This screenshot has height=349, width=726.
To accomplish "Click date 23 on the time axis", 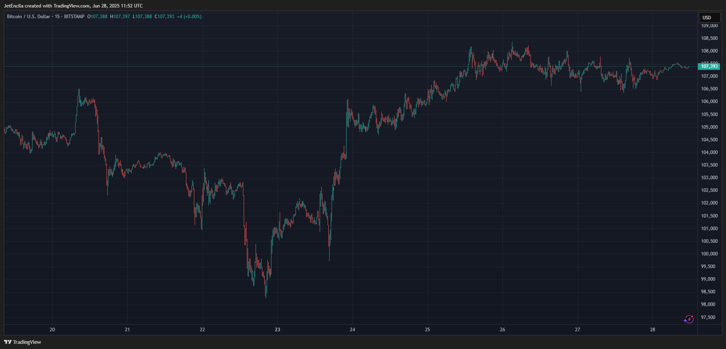I will coord(277,329).
